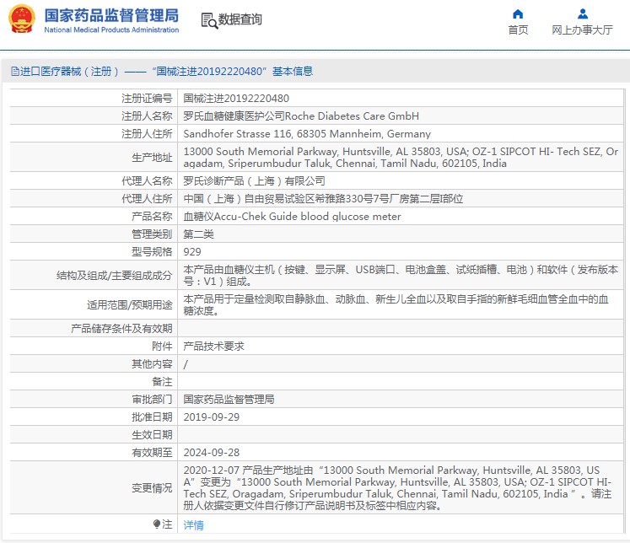Click the lightbulb icon beside 注

(x=157, y=524)
